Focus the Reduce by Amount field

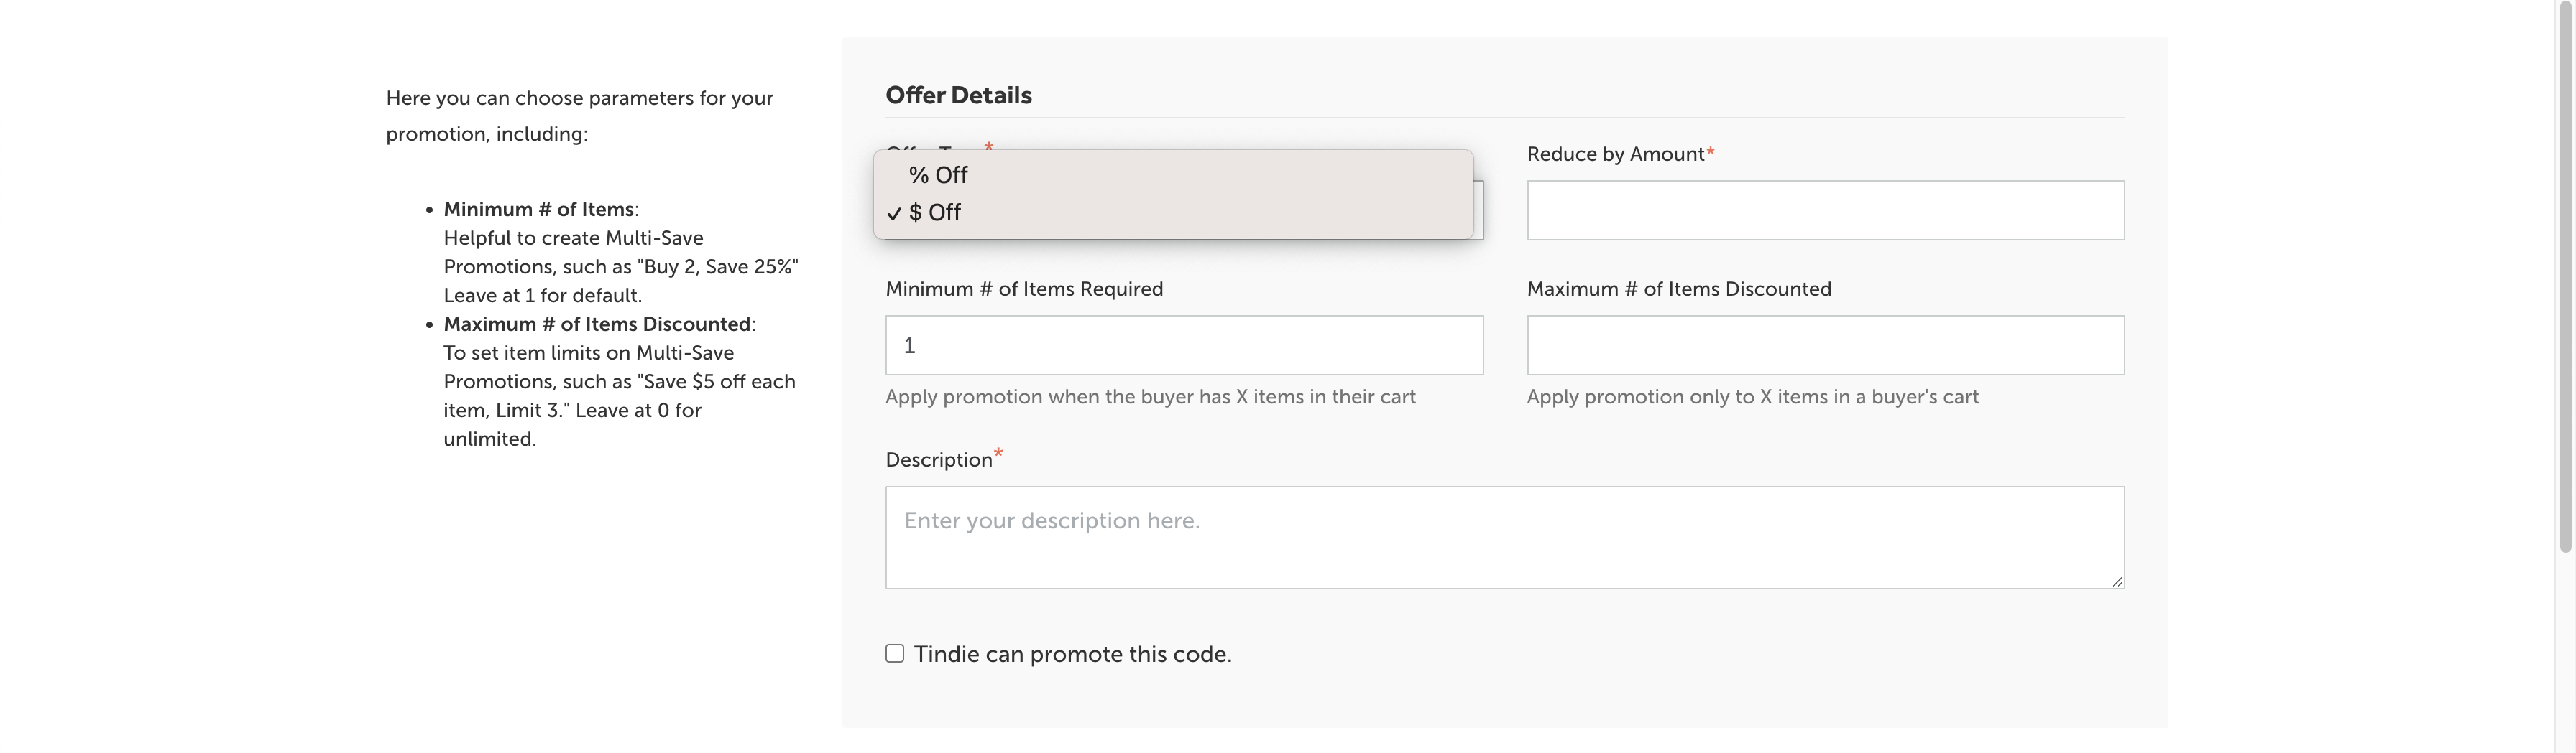coord(1824,211)
